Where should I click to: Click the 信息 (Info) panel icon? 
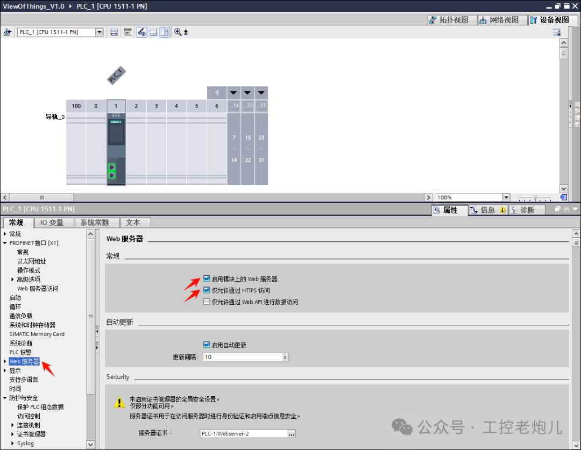(x=484, y=210)
